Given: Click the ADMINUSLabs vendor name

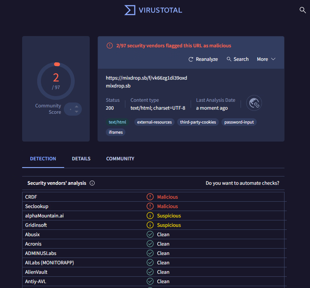Looking at the screenshot, I should pyautogui.click(x=41, y=253).
